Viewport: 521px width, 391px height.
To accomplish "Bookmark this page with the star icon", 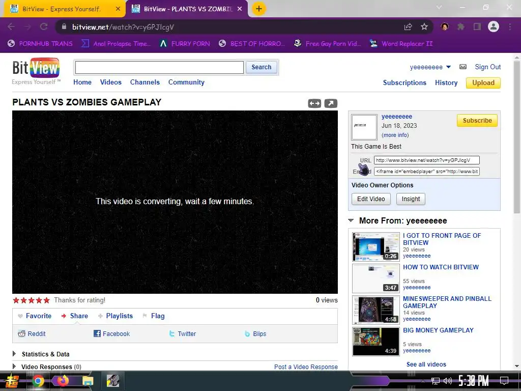I will (x=424, y=27).
